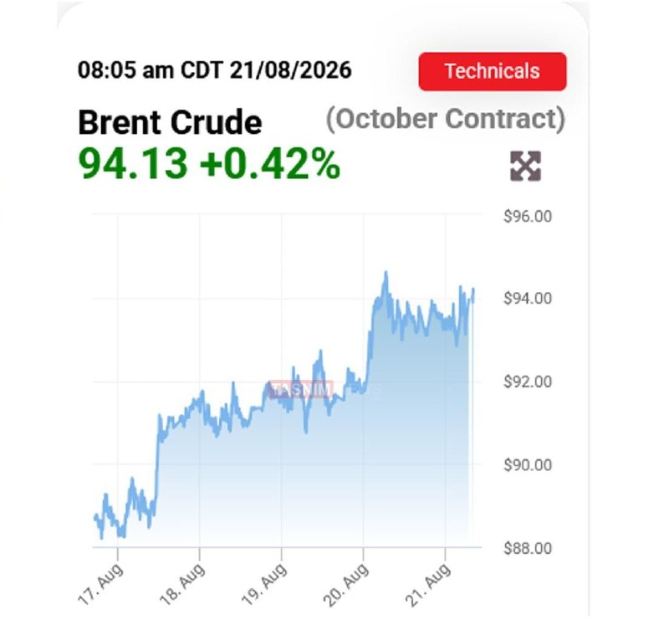Expand the chart with fullscreen arrows icon
669x620 pixels.
pyautogui.click(x=526, y=167)
